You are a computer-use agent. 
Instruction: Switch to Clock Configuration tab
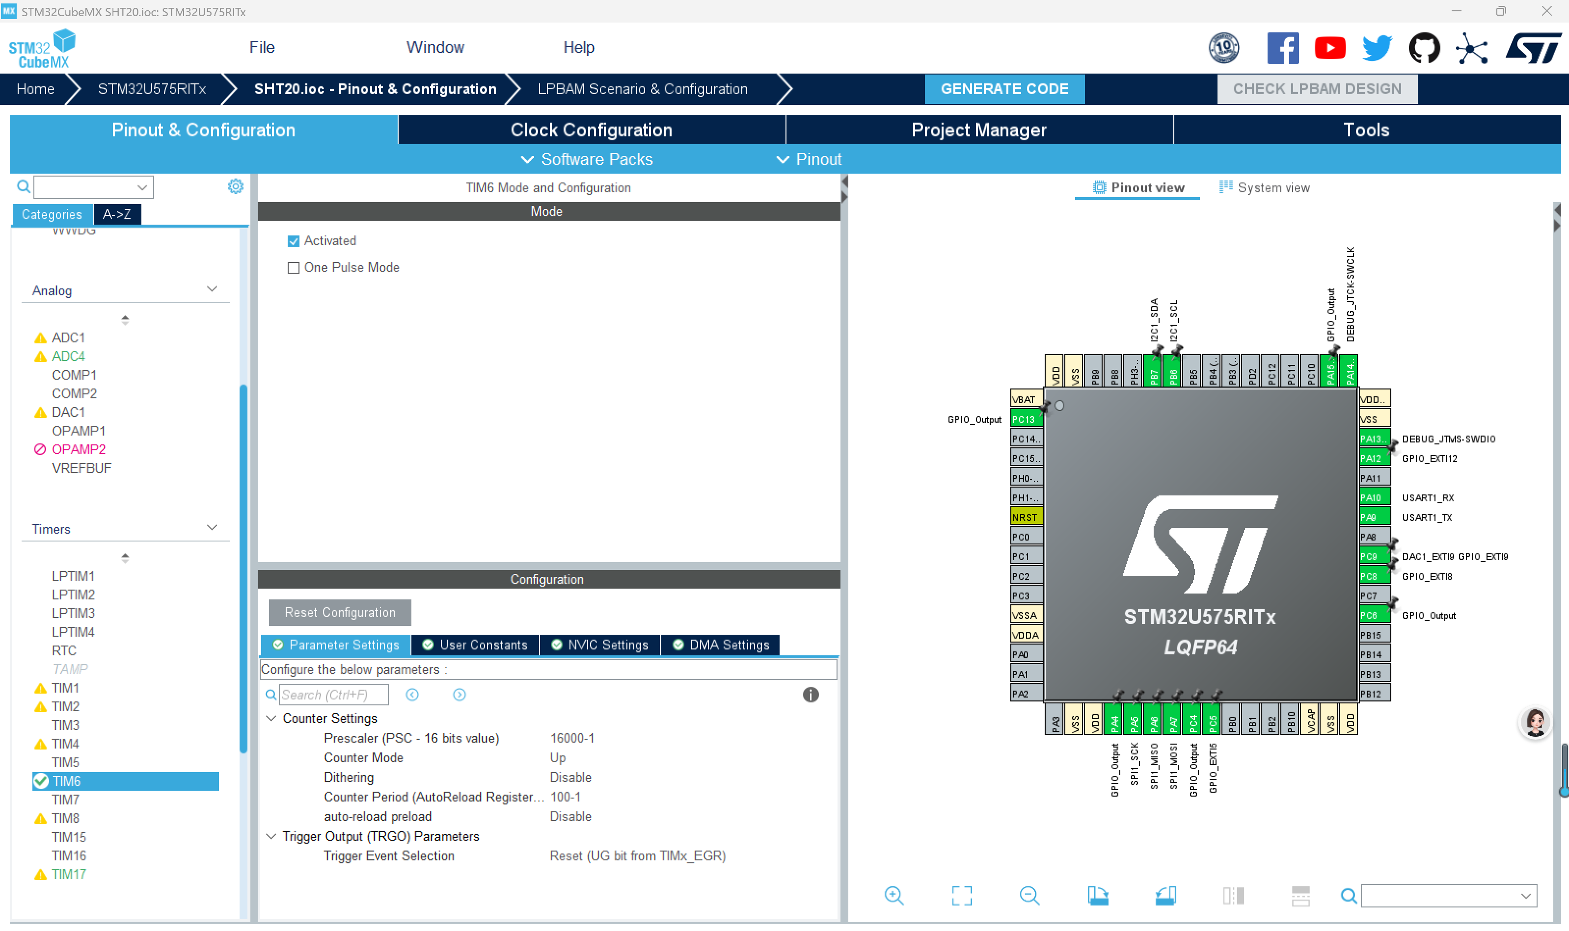click(591, 130)
